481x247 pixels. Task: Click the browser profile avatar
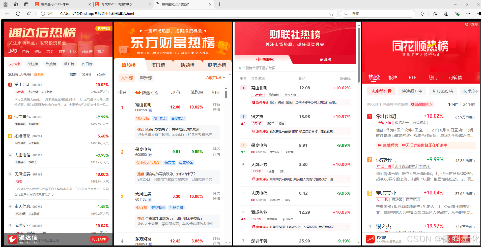[6, 4]
